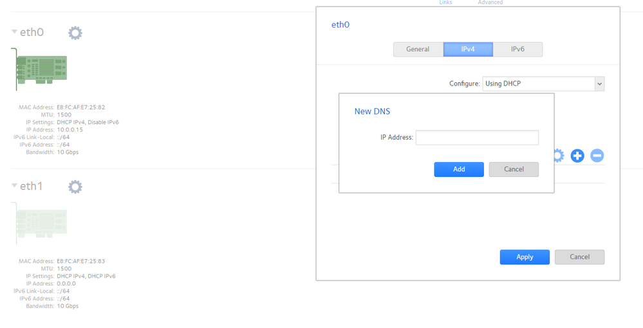Screen dimensions: 643x328
Task: Click the DNS list gear icon
Action: [x=559, y=156]
